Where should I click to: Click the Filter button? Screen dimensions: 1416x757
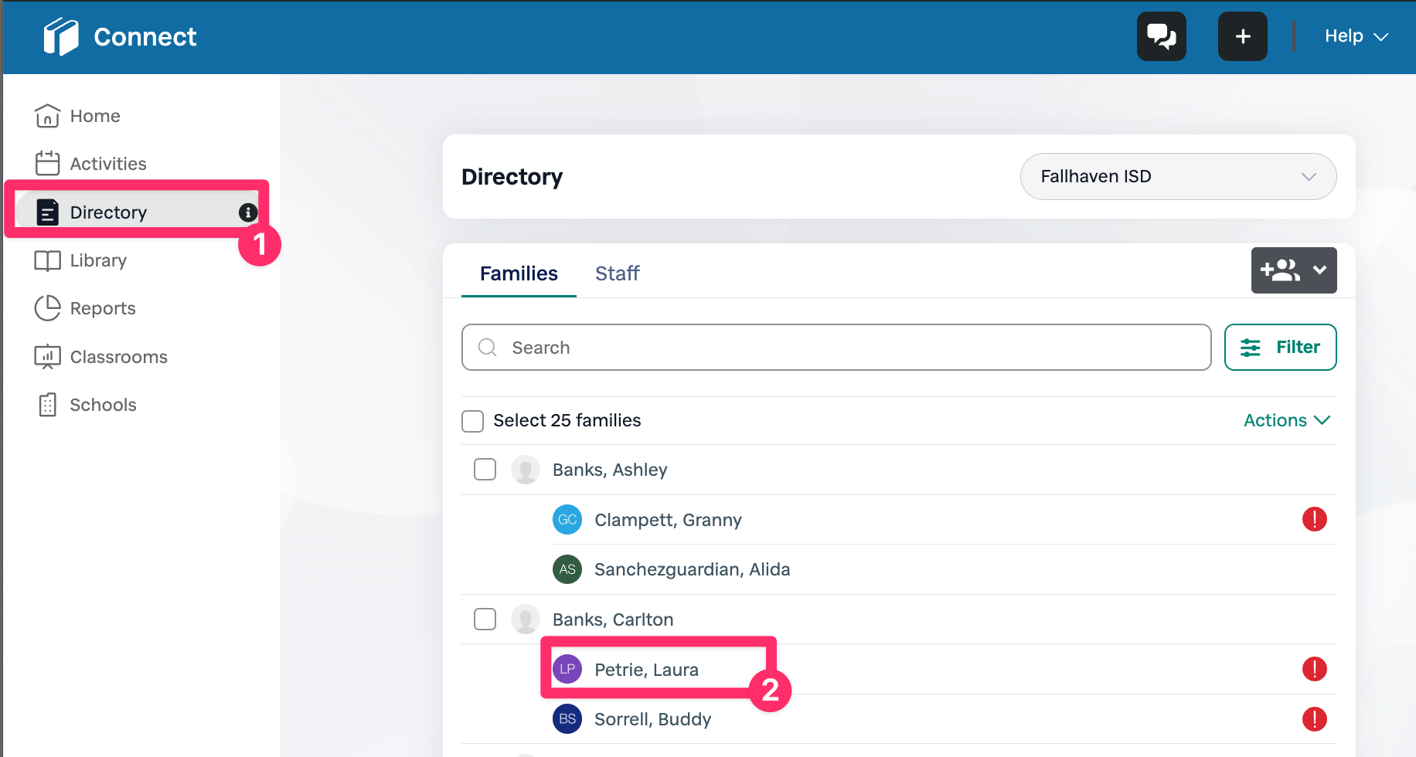1280,348
